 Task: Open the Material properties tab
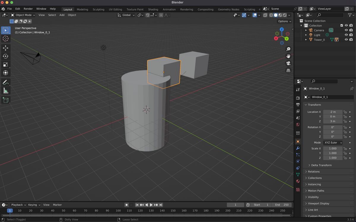(x=298, y=181)
